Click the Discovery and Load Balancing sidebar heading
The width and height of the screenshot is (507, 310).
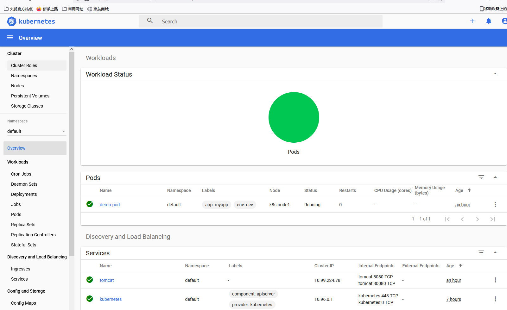[x=37, y=257]
